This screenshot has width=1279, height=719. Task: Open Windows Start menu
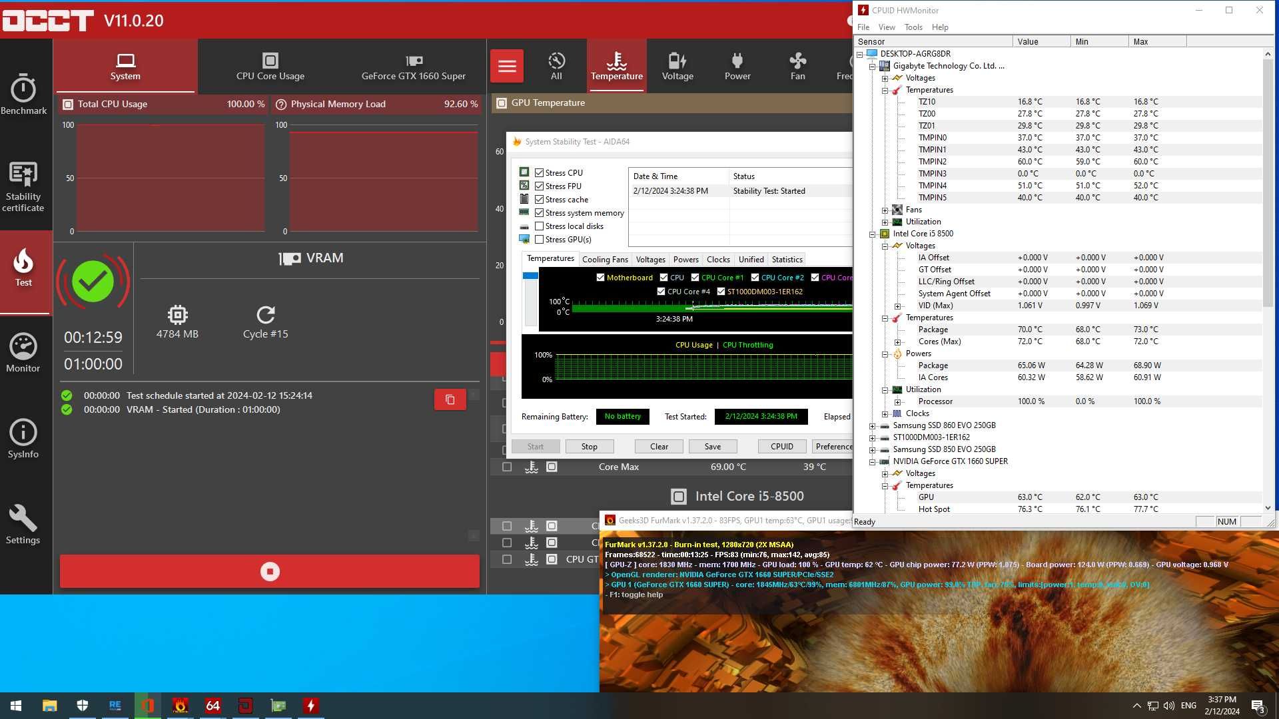tap(16, 706)
